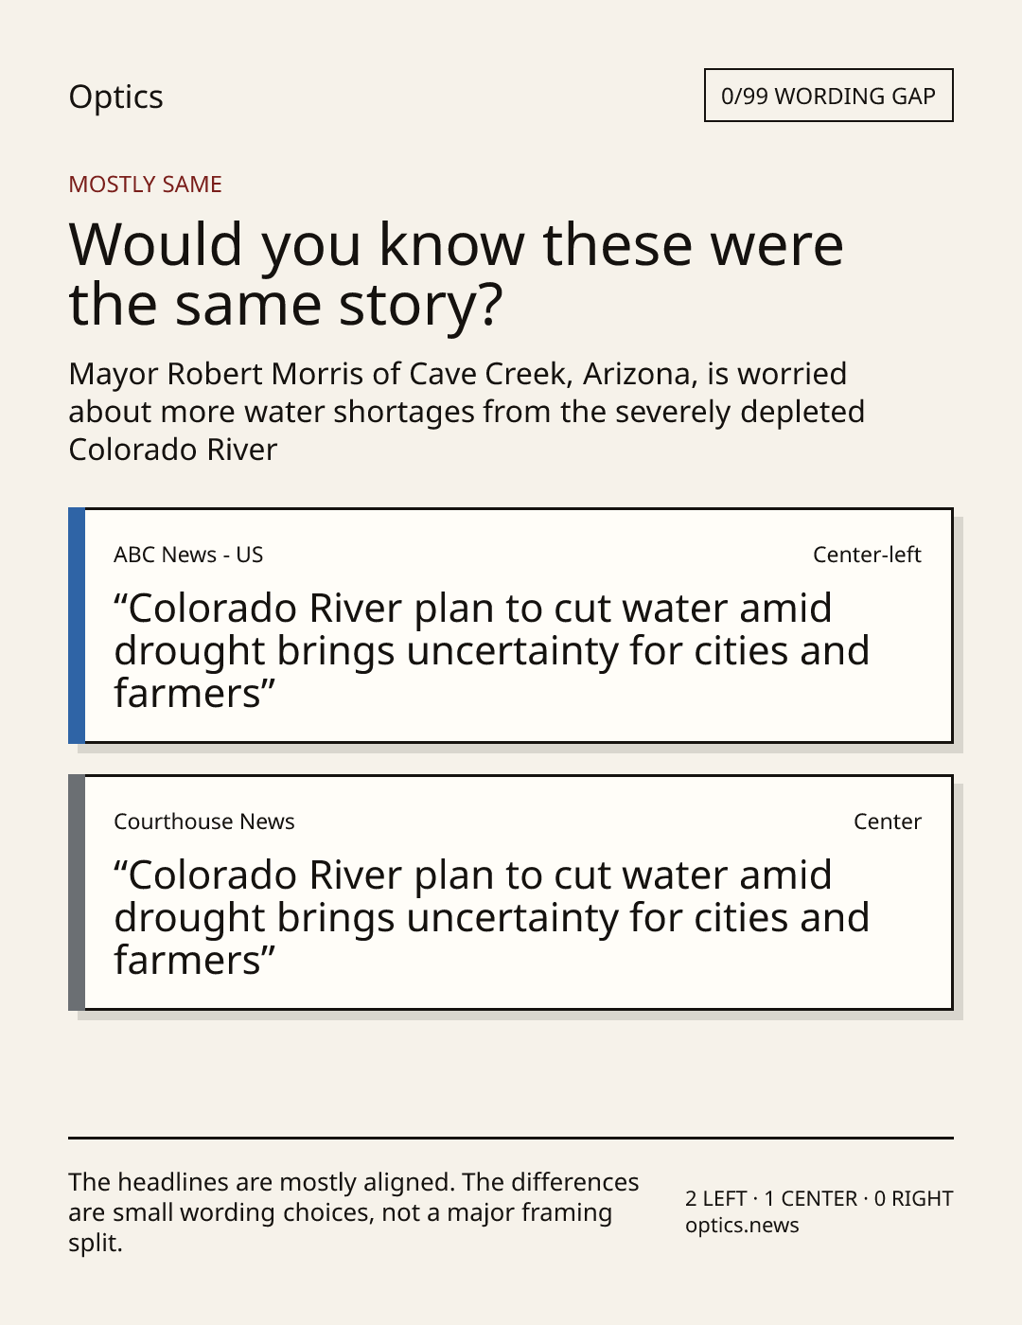
Task: Open the ABC News headline card
Action: pos(511,626)
